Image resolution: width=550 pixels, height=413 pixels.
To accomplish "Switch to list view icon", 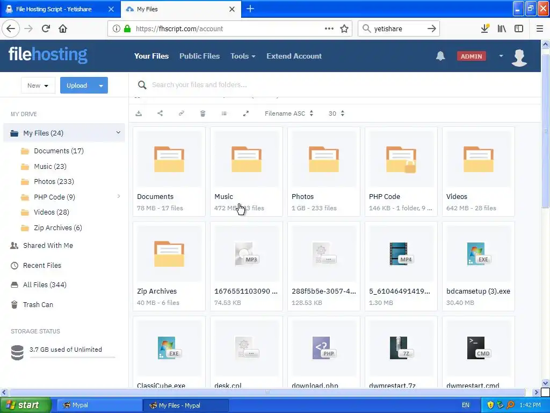I will point(224,113).
